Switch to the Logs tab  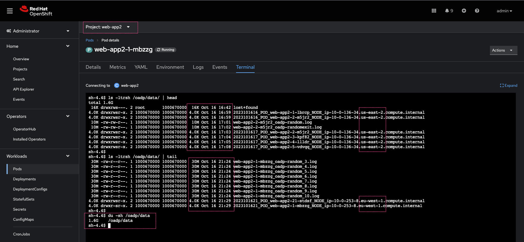point(198,67)
